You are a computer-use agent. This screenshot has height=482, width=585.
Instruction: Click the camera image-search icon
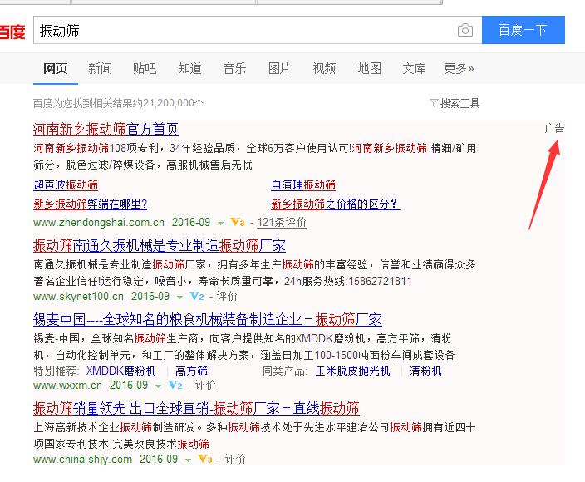(465, 30)
